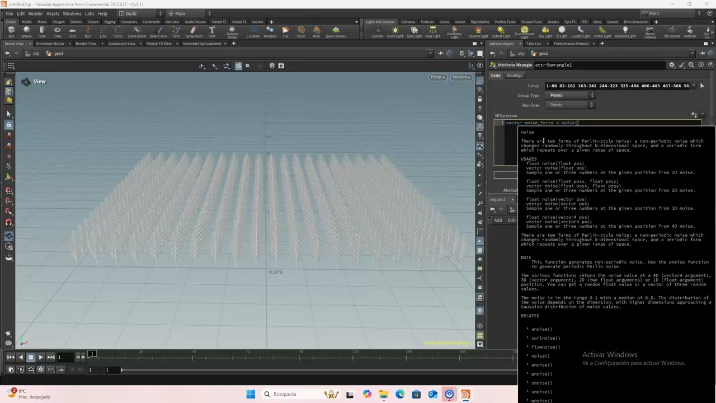This screenshot has width=716, height=403.
Task: Open the Bindings tab
Action: [x=514, y=76]
